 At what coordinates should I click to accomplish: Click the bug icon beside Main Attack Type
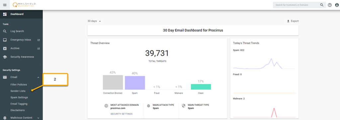point(148,106)
